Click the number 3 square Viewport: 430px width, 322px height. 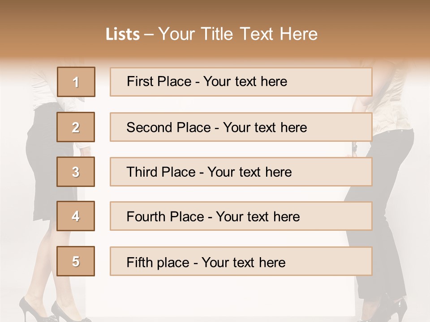[76, 172]
